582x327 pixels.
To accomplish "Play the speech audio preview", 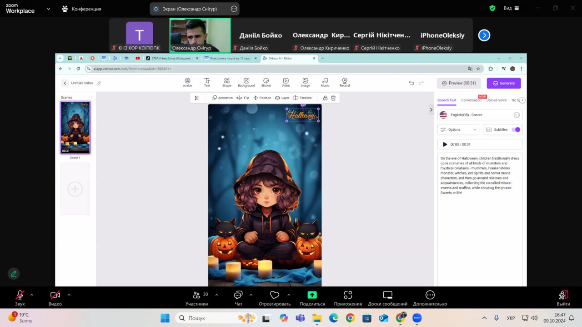I will point(445,144).
